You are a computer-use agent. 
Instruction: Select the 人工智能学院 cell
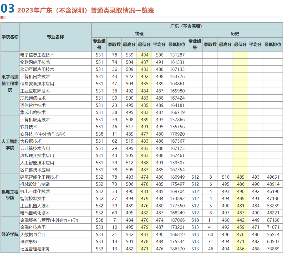(x=10, y=144)
